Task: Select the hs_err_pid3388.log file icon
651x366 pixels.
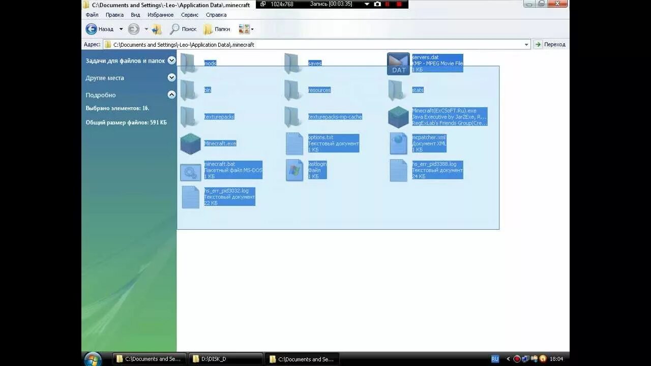Action: click(x=398, y=170)
